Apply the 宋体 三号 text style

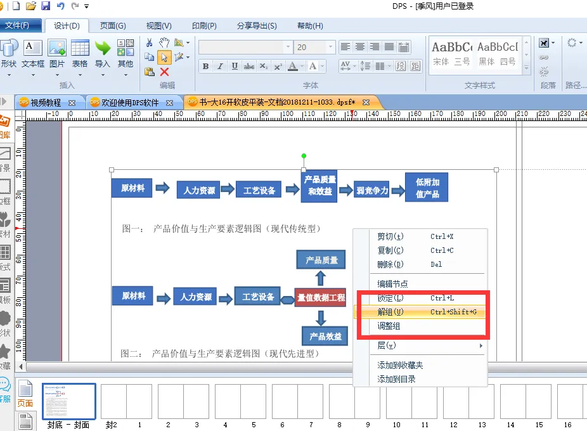(x=451, y=54)
